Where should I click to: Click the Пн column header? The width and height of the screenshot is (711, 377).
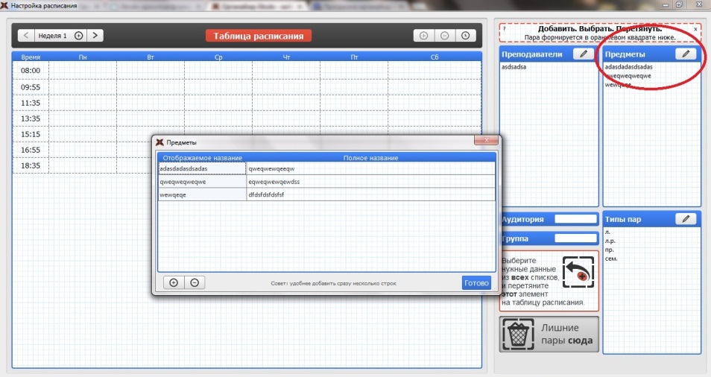click(83, 57)
